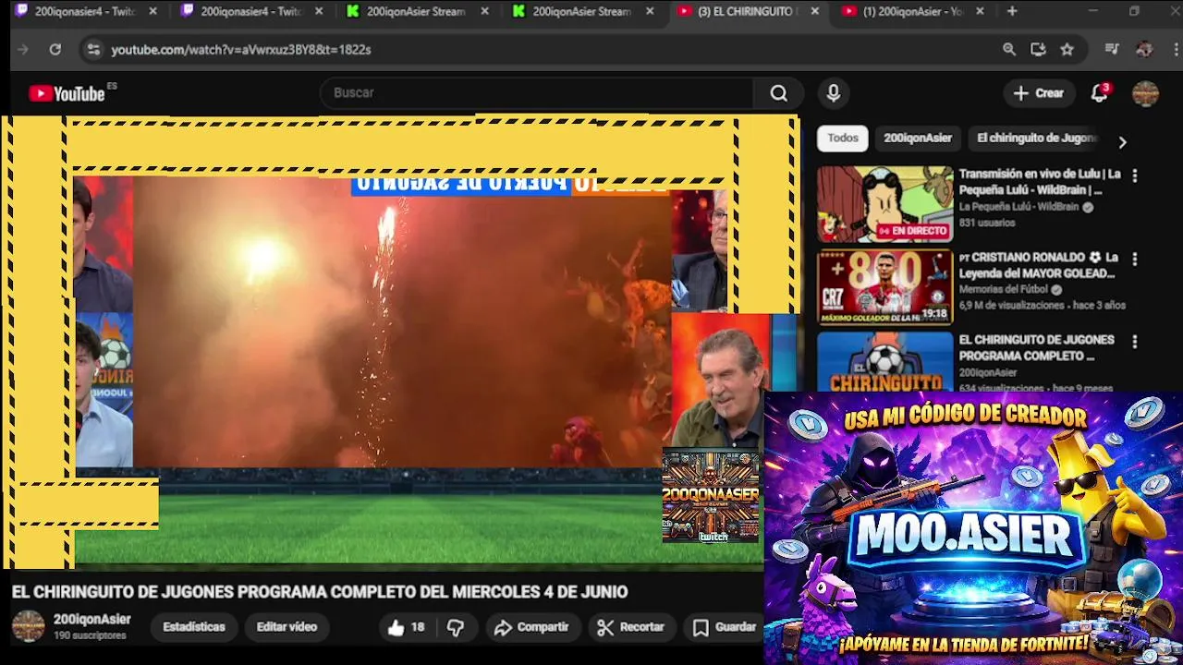
Task: Open 200iqonAsier channel name link
Action: tap(92, 620)
